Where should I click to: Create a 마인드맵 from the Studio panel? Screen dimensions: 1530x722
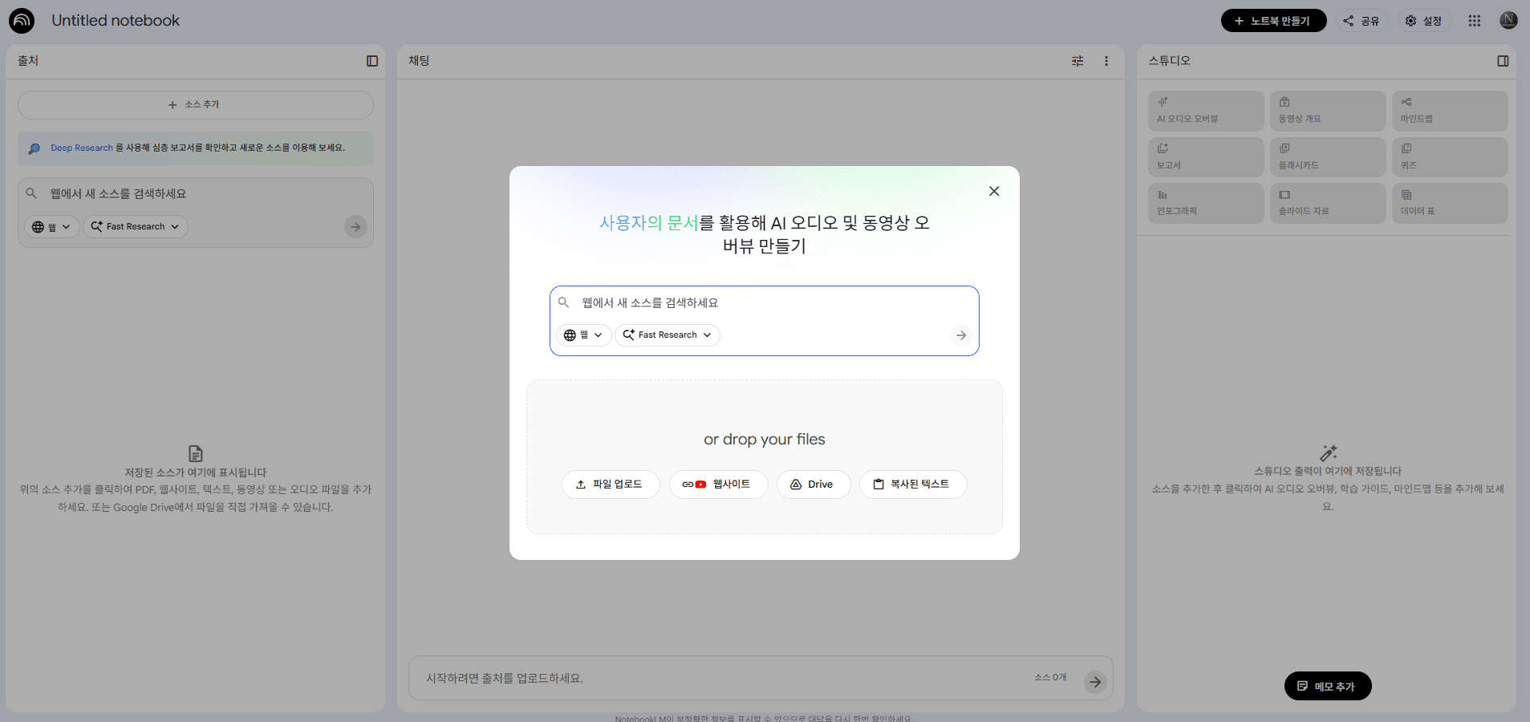click(x=1448, y=111)
